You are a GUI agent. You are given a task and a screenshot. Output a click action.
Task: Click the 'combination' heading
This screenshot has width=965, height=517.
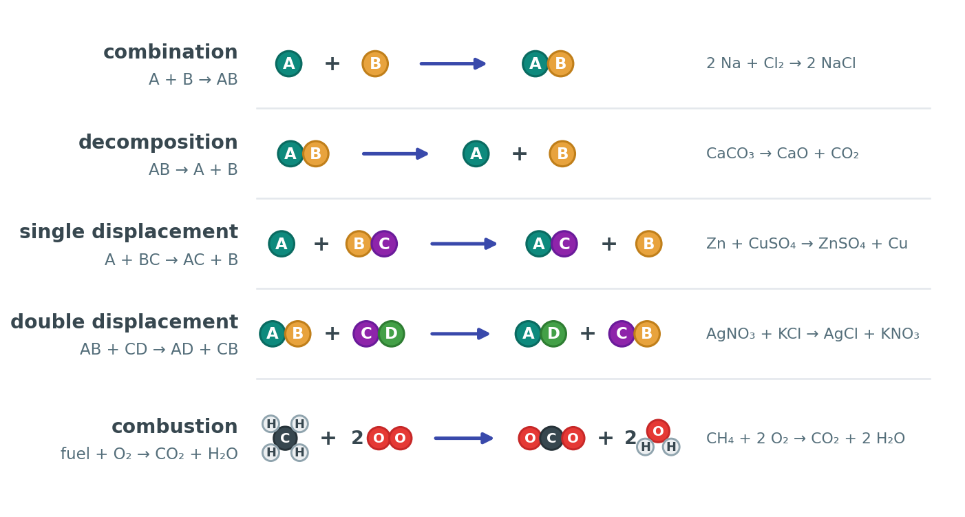click(x=171, y=53)
